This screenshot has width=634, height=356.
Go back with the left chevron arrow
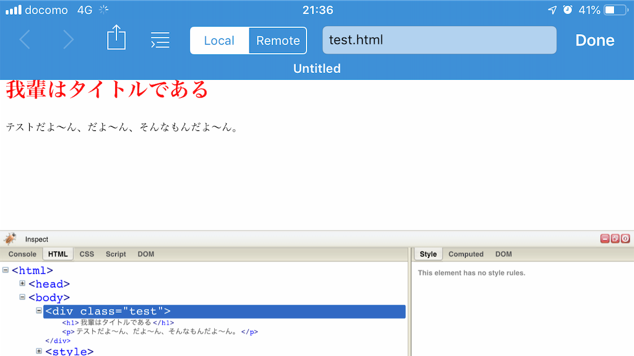[25, 40]
